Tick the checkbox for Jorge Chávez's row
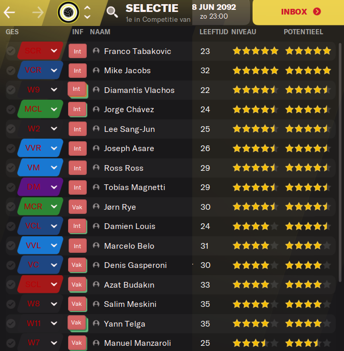The image size is (344, 351). pos(11,109)
